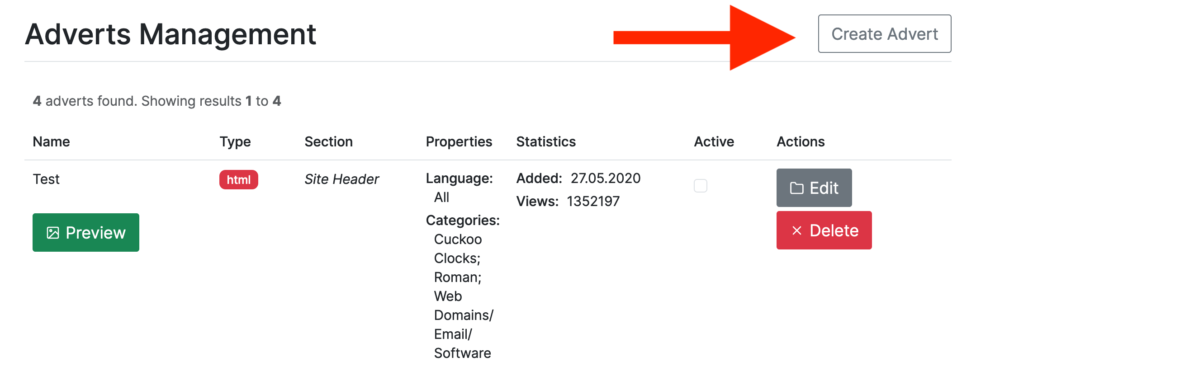Click the Language label in Properties
This screenshot has width=1194, height=371.
coord(459,178)
